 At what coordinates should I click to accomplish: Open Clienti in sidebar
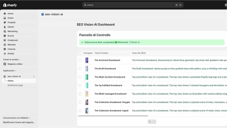11,27
